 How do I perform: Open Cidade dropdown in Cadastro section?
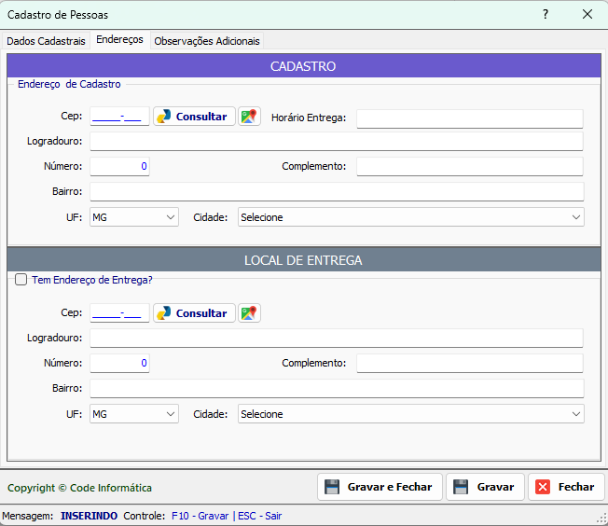pyautogui.click(x=411, y=217)
